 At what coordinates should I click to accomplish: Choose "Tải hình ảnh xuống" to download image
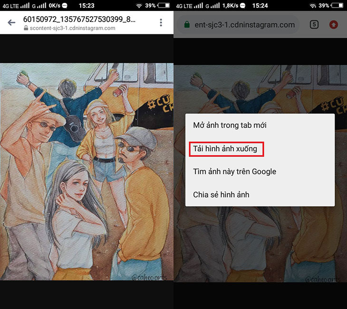(225, 149)
